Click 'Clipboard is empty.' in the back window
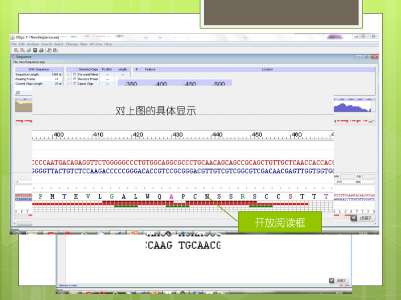Viewport: 401px width, 300px height. coord(68,285)
